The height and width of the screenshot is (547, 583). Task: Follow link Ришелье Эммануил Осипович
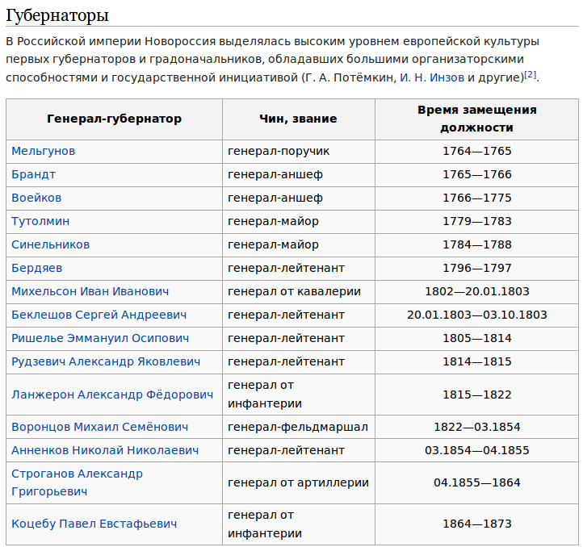coord(100,339)
